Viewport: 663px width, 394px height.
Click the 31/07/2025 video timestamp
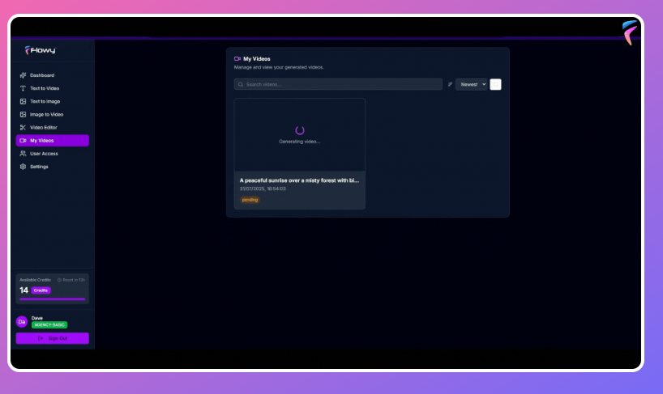click(263, 189)
